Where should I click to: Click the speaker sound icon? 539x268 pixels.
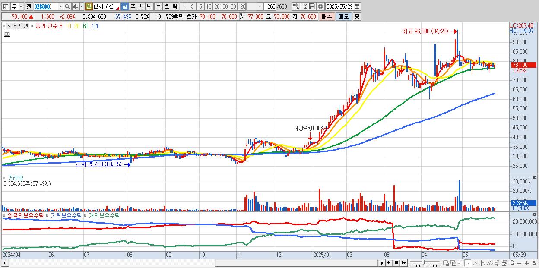(76, 6)
